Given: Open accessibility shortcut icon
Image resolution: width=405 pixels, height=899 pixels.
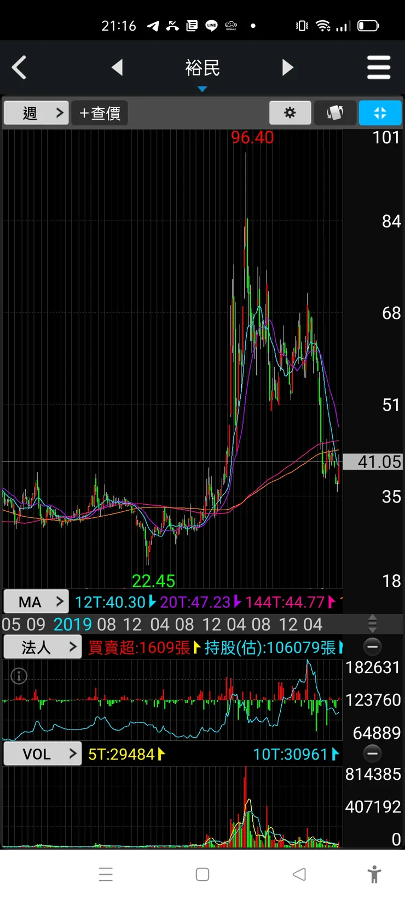Looking at the screenshot, I should [x=374, y=874].
